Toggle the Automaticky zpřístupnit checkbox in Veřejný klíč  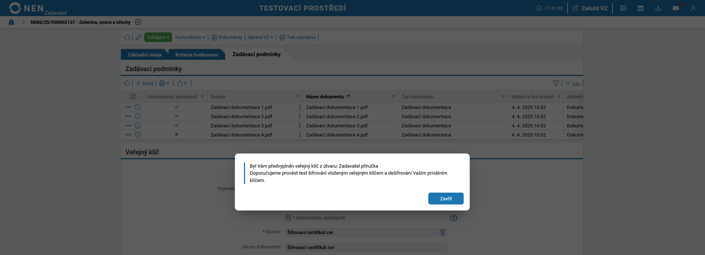(x=288, y=218)
